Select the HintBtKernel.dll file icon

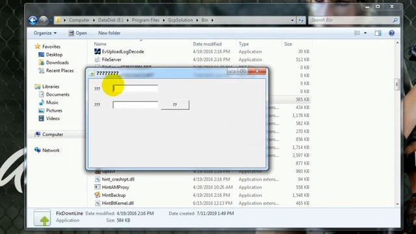97,203
